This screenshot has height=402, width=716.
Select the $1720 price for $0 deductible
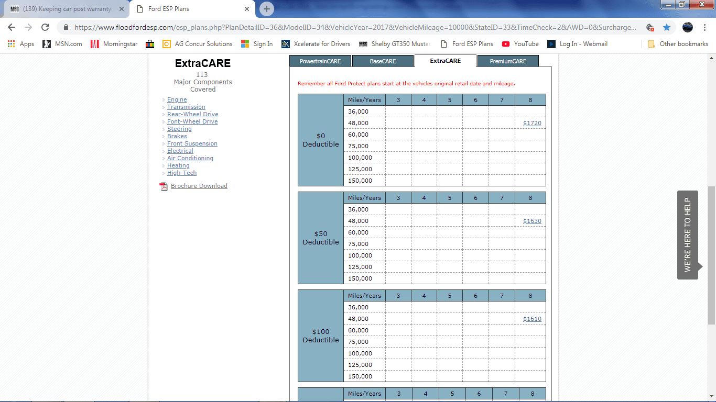point(532,123)
